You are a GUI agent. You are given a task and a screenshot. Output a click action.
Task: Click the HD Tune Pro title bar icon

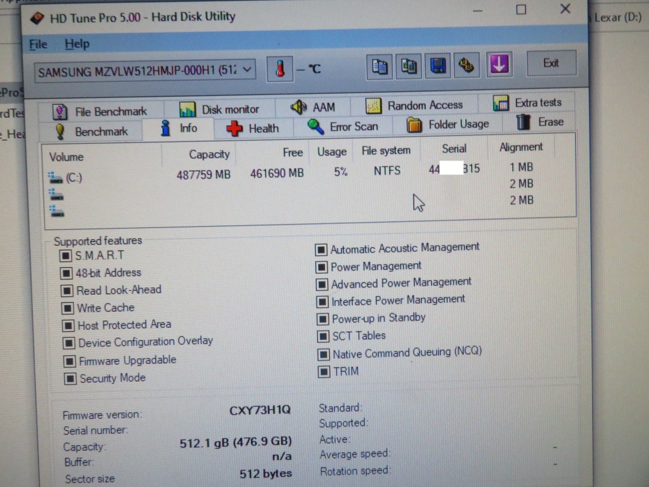(37, 18)
